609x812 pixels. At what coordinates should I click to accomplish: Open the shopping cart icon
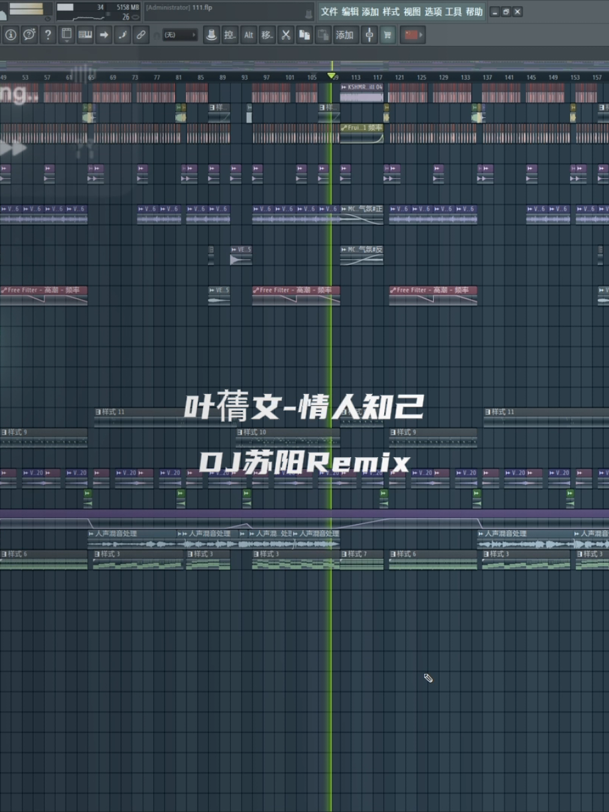pyautogui.click(x=387, y=35)
